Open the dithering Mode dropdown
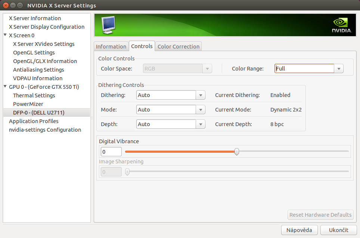The image size is (360, 238). pos(171,110)
